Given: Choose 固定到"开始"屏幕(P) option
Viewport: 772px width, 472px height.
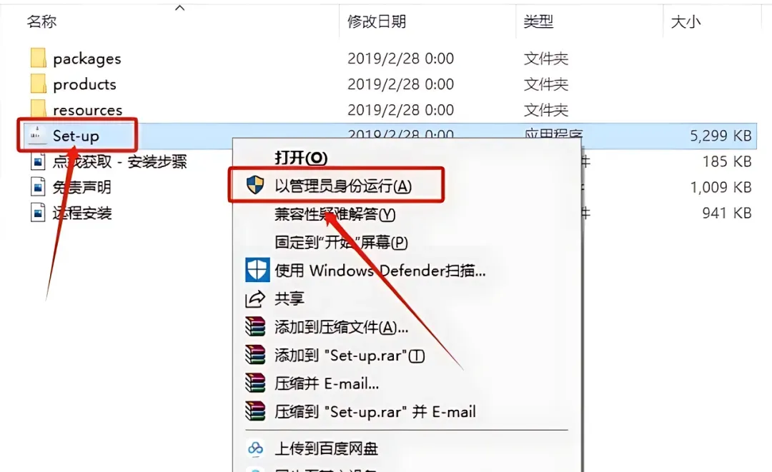Looking at the screenshot, I should point(341,242).
